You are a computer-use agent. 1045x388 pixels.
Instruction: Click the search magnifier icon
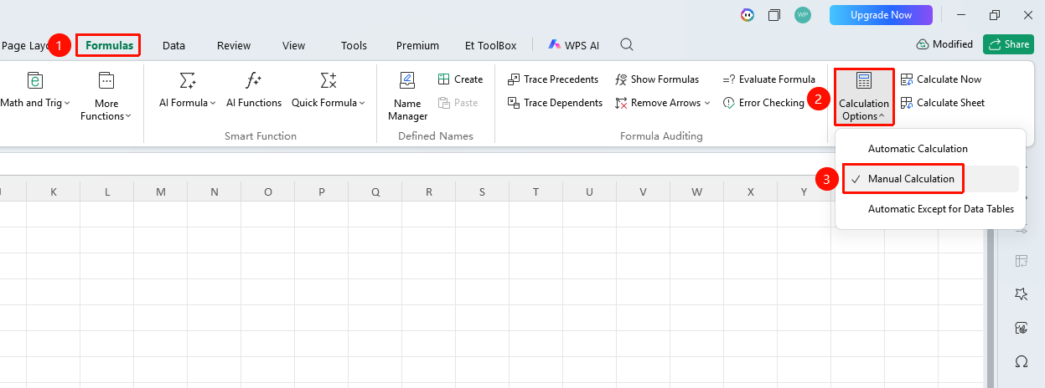(x=626, y=45)
